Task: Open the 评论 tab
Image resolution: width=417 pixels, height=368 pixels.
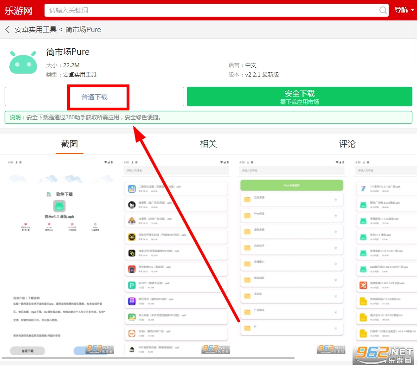Action: (x=347, y=144)
